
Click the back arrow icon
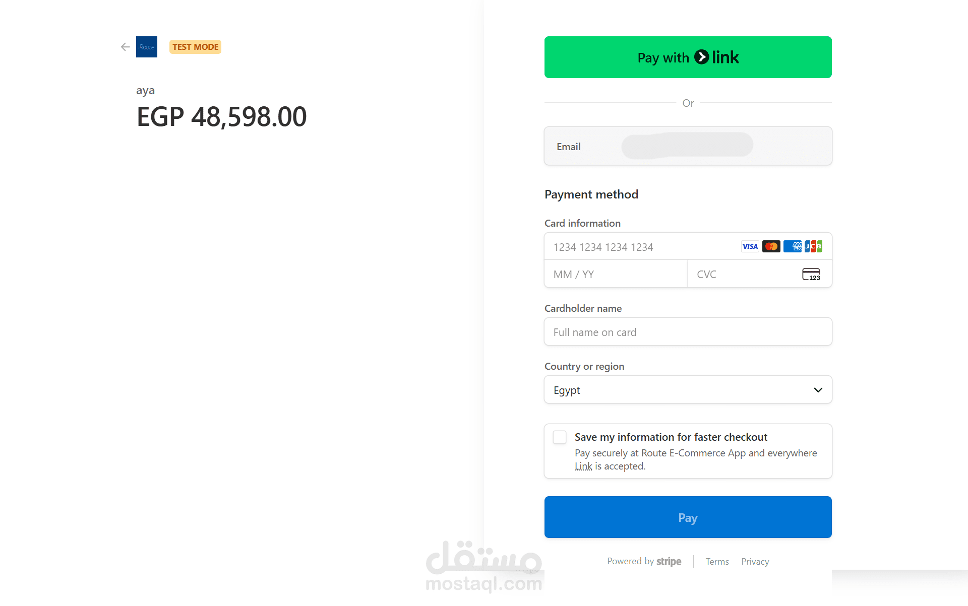pyautogui.click(x=126, y=47)
